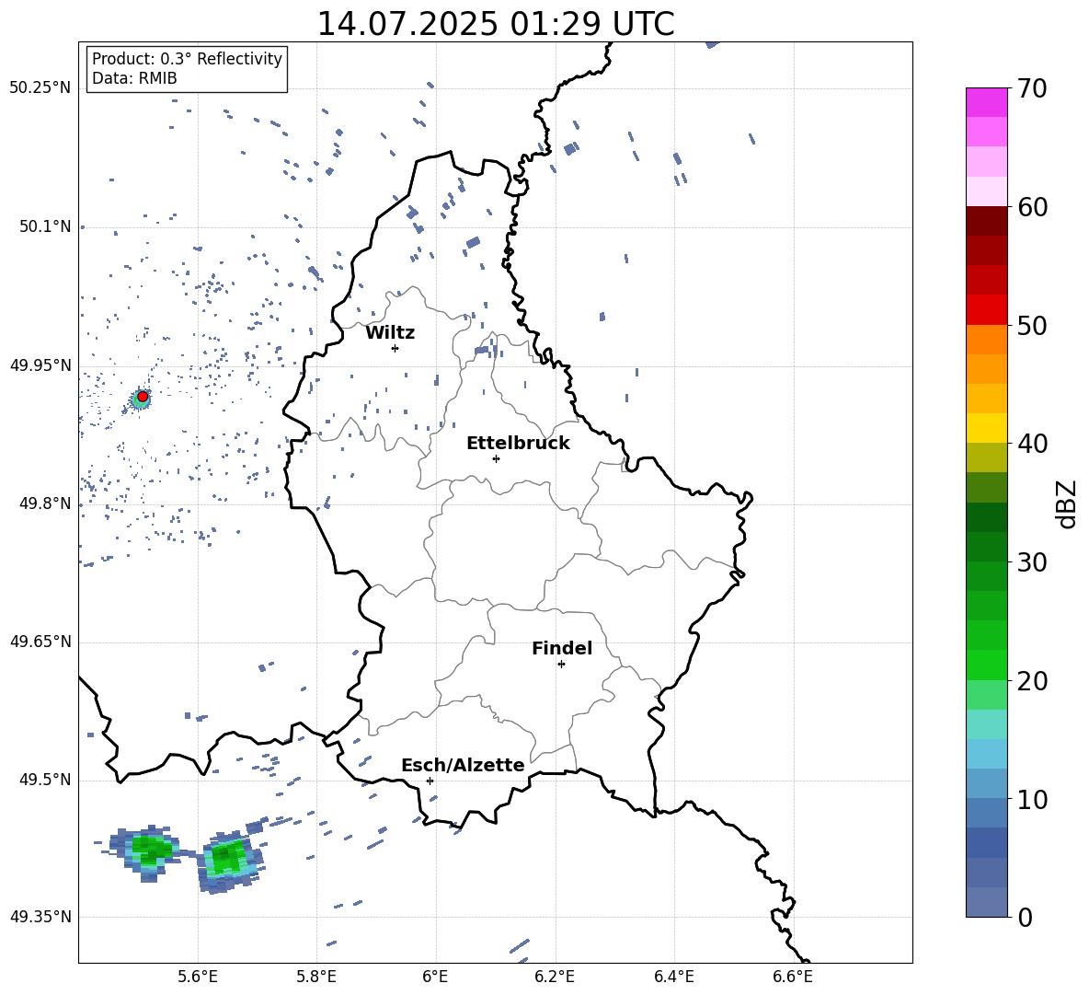1089x995 pixels.
Task: Pick the bright red 50 dBZ colorbar swatch
Action: (x=986, y=310)
